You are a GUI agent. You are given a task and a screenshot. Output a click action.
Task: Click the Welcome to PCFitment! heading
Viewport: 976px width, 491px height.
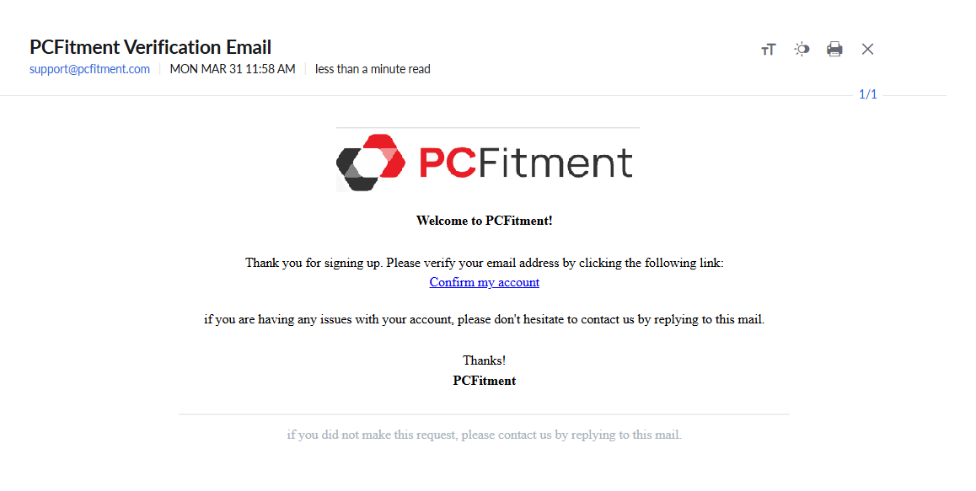484,221
